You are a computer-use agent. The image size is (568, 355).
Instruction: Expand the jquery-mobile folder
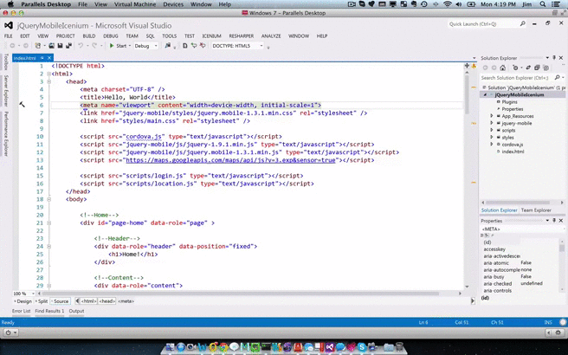(492, 123)
